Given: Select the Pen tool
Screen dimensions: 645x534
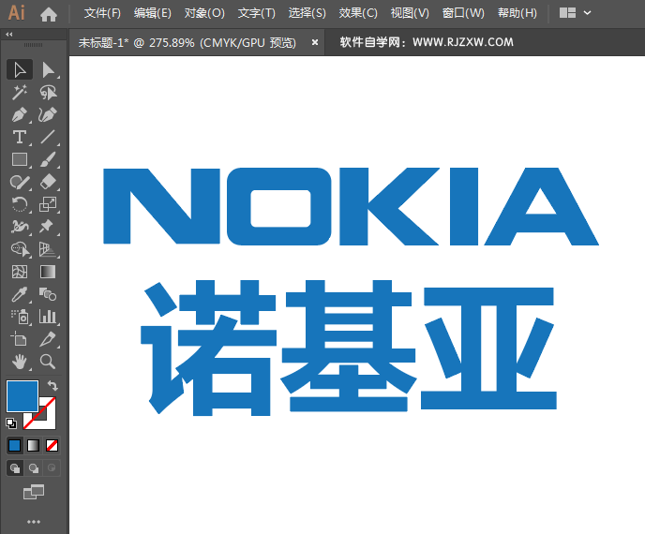Looking at the screenshot, I should point(20,114).
